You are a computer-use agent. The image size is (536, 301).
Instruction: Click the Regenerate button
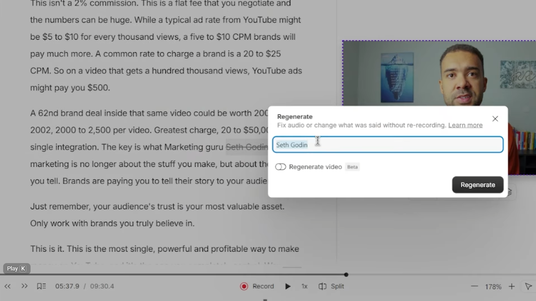point(477,185)
